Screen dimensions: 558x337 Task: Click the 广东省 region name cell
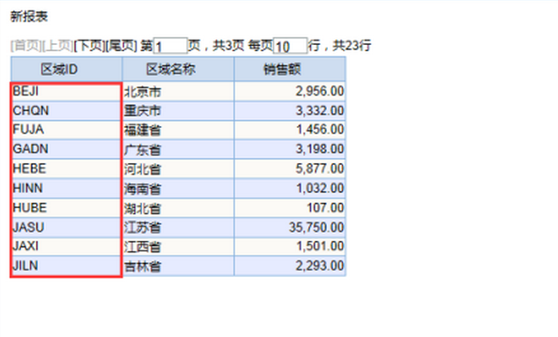coord(178,149)
